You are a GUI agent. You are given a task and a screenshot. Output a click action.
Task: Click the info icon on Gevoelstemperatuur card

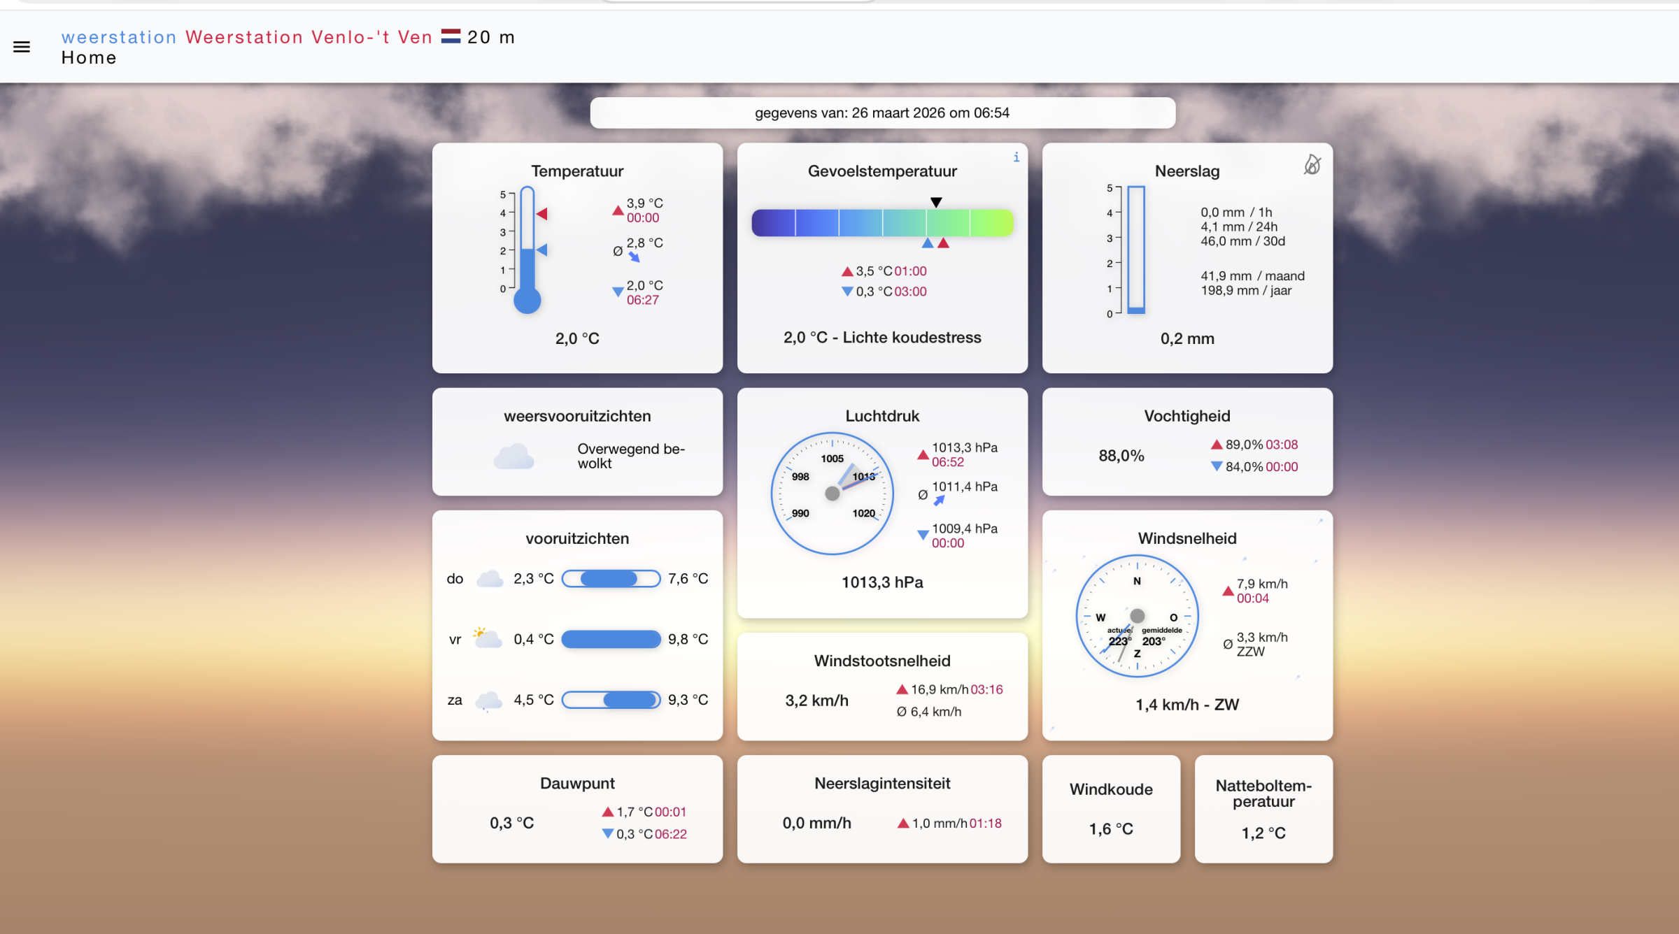tap(1016, 157)
